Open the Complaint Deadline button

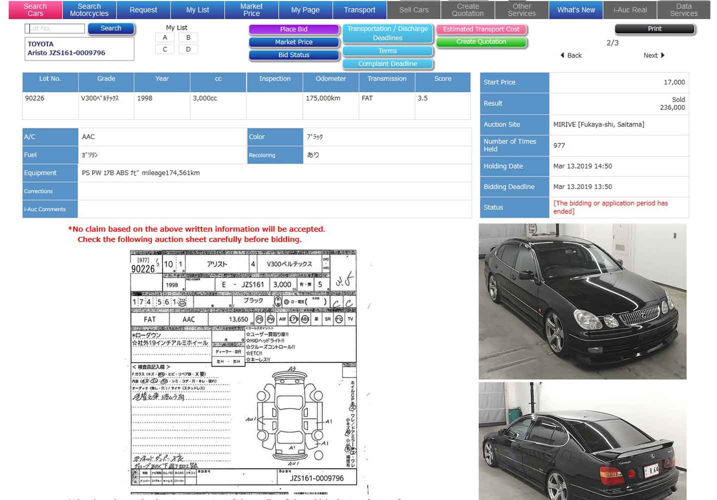point(388,64)
